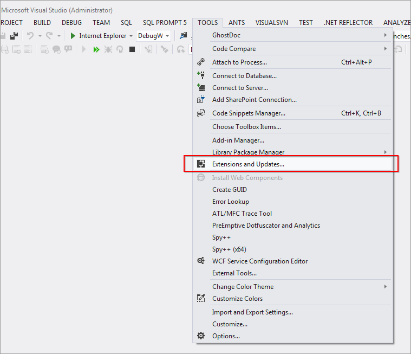Click the Attach to Process gear icon

click(x=201, y=62)
